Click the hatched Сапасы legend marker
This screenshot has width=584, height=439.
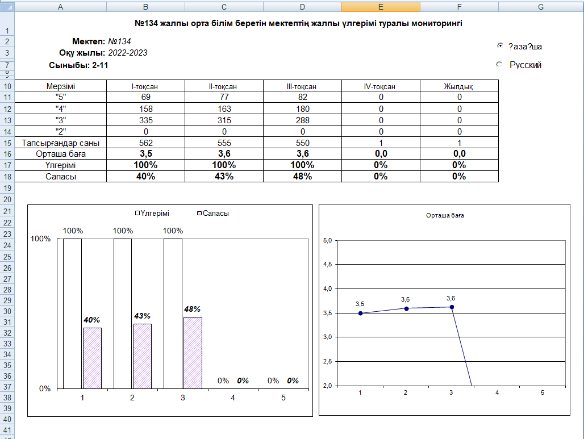pyautogui.click(x=199, y=214)
